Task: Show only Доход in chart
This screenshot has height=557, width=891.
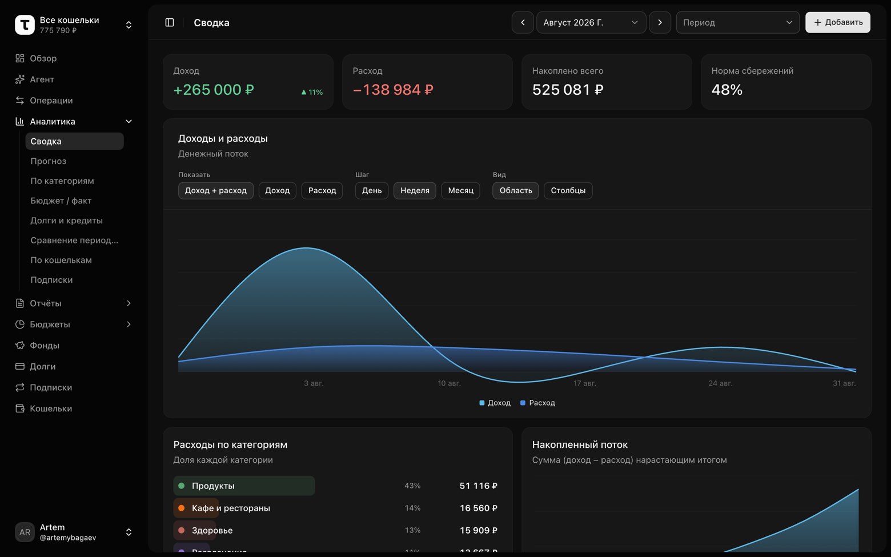Action: 278,190
